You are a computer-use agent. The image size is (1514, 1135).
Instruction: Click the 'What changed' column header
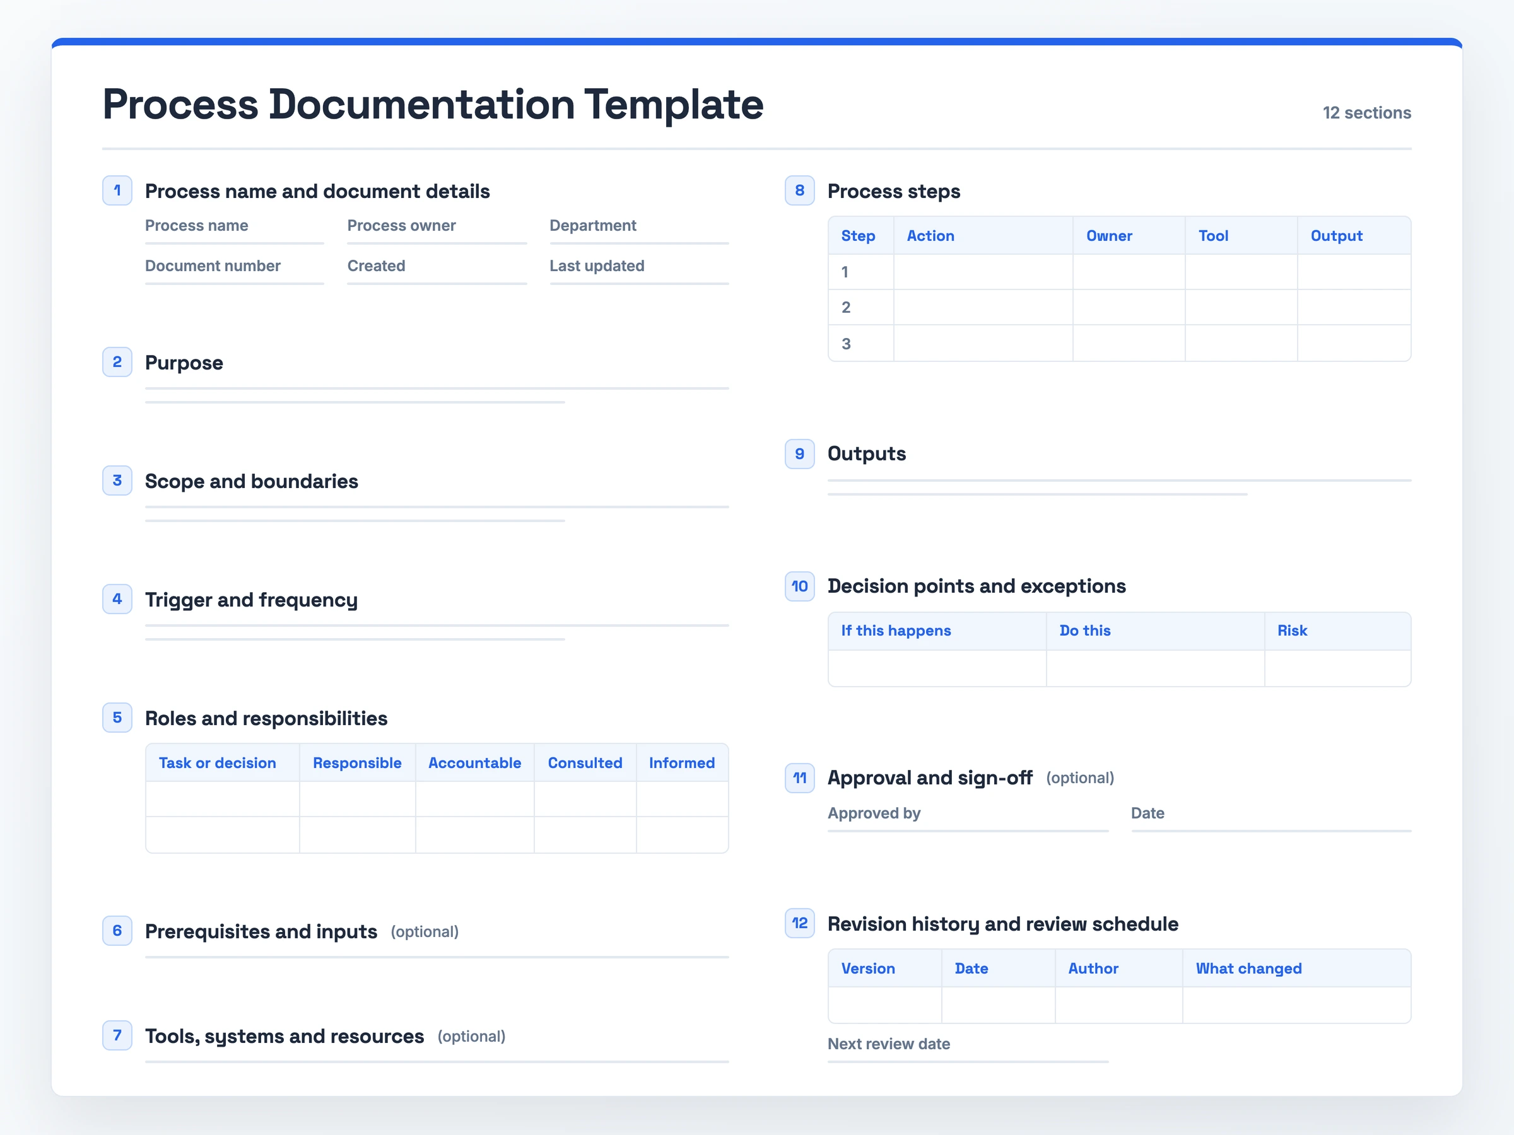1297,969
